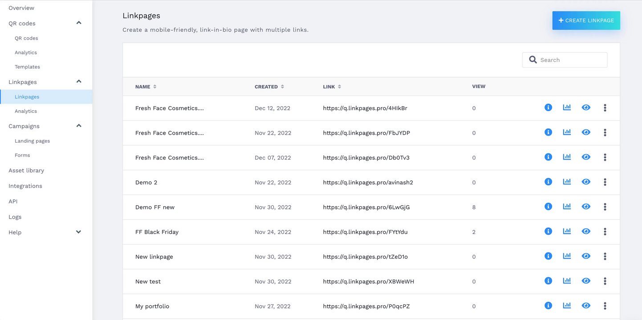Expand the Help sidebar section
642x320 pixels.
tap(79, 232)
